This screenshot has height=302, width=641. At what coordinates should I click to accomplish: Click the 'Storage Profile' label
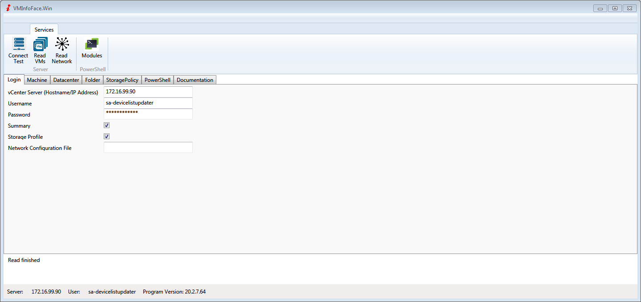[25, 137]
